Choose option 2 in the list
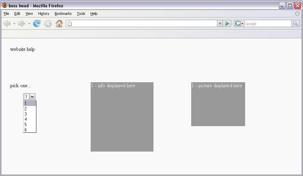303x176 pixels. (29, 109)
